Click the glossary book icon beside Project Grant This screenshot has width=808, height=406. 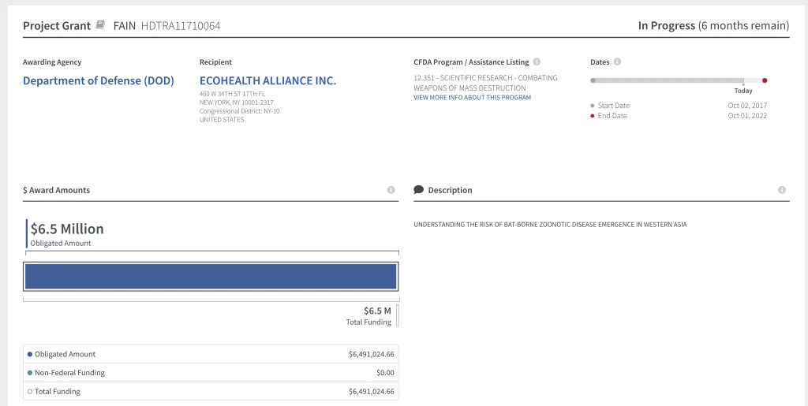(100, 24)
